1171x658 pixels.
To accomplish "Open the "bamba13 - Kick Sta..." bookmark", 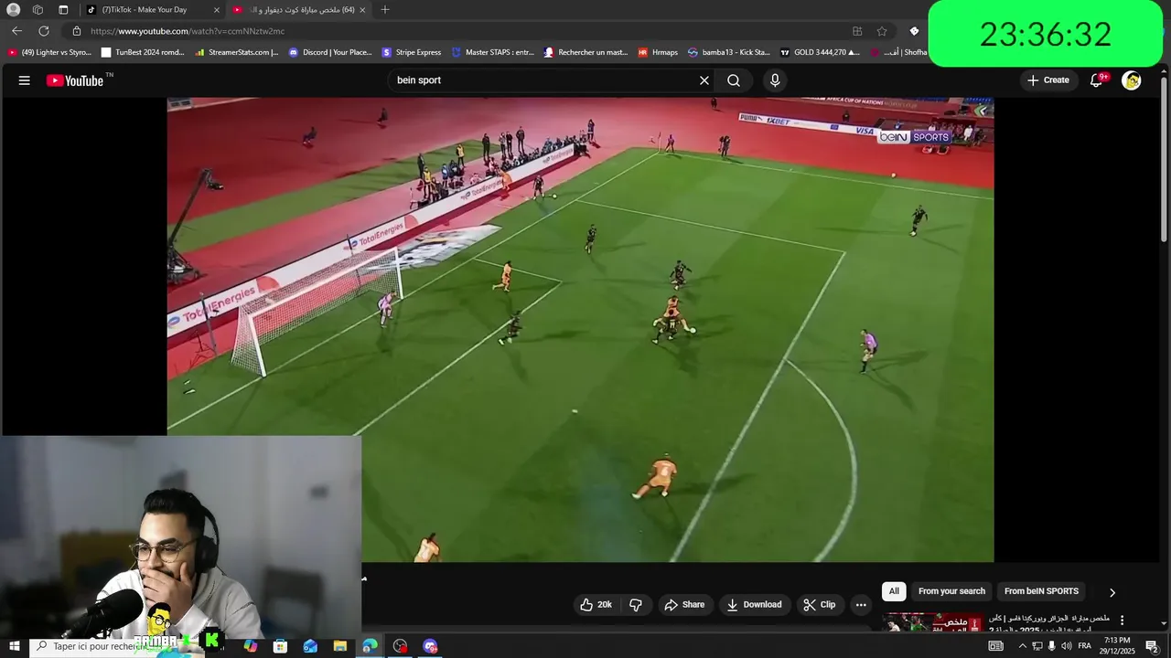I will point(729,52).
